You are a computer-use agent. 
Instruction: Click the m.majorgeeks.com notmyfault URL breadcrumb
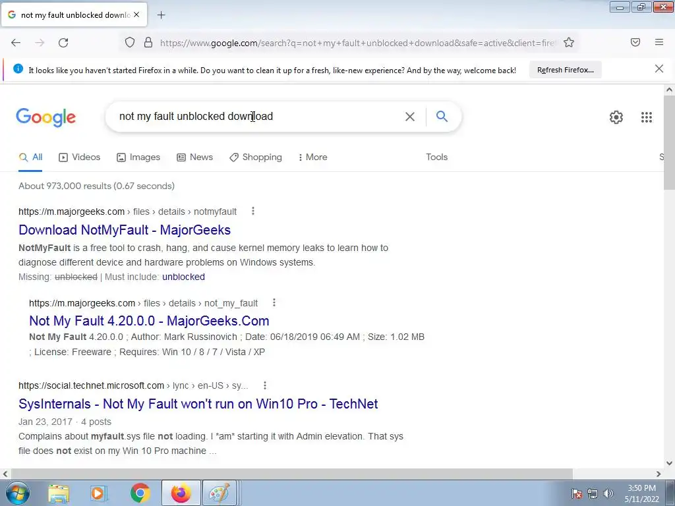coord(127,211)
